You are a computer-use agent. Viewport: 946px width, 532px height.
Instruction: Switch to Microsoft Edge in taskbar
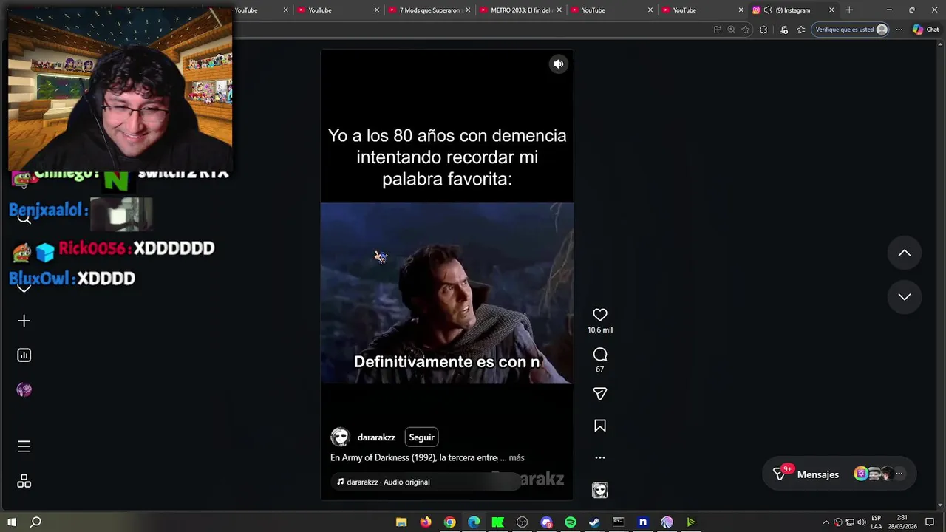click(x=474, y=522)
